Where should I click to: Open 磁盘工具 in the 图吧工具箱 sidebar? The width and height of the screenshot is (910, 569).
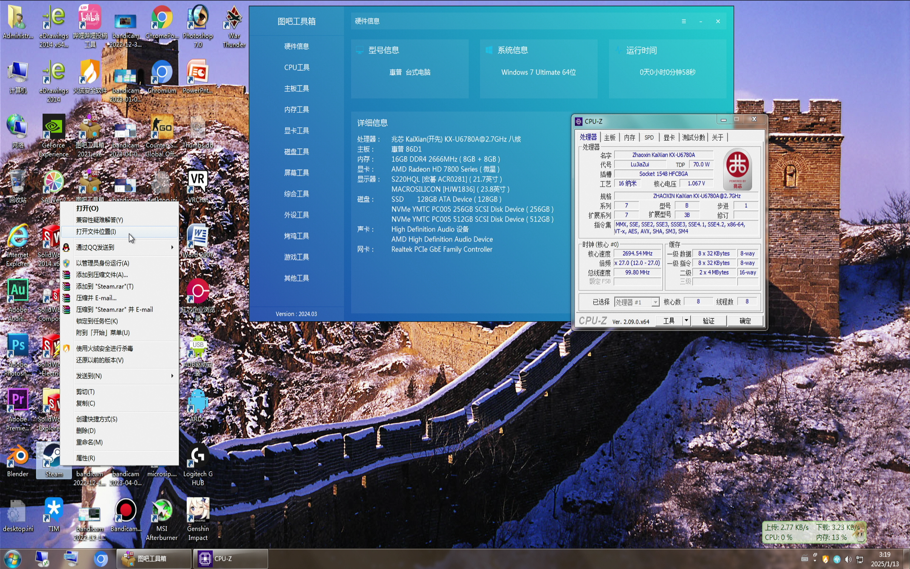point(297,151)
